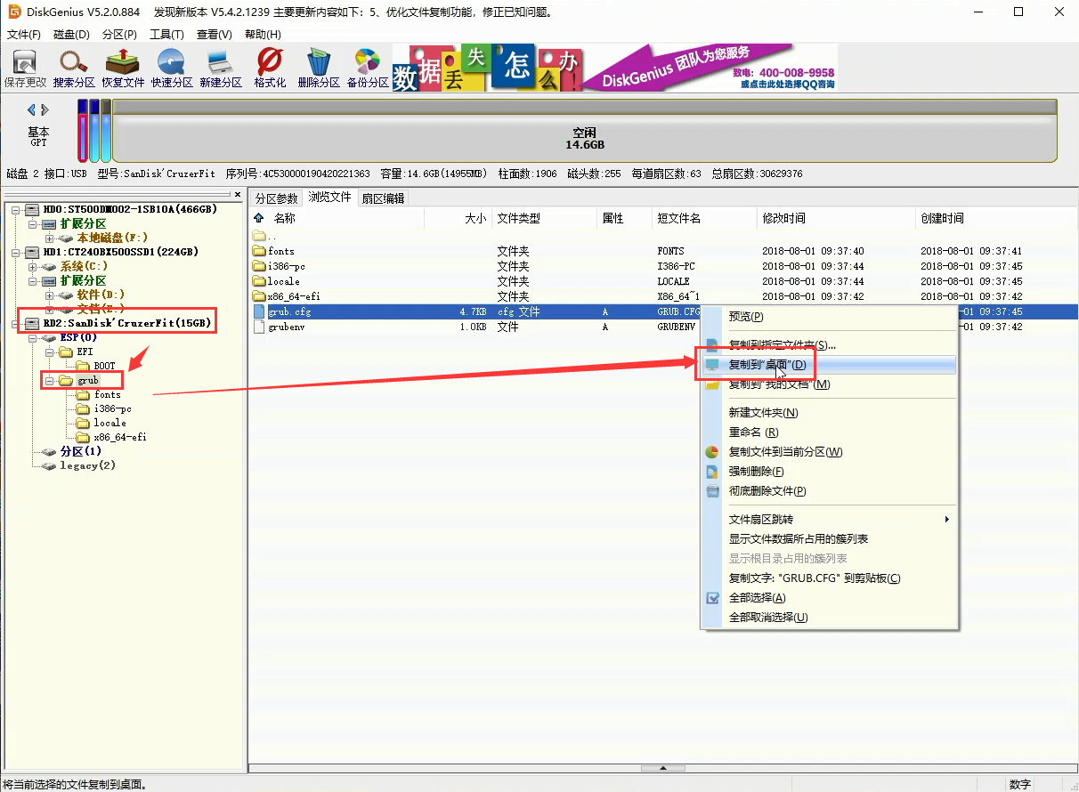Viewport: 1079px width, 792px height.
Task: Click the up-directory arrow beside 名称 header
Action: click(259, 218)
